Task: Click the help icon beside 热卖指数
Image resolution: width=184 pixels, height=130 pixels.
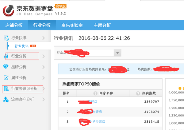Action: [138, 93]
